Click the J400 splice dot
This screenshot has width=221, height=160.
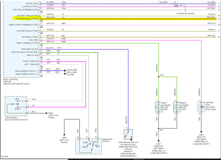pyautogui.click(x=158, y=77)
